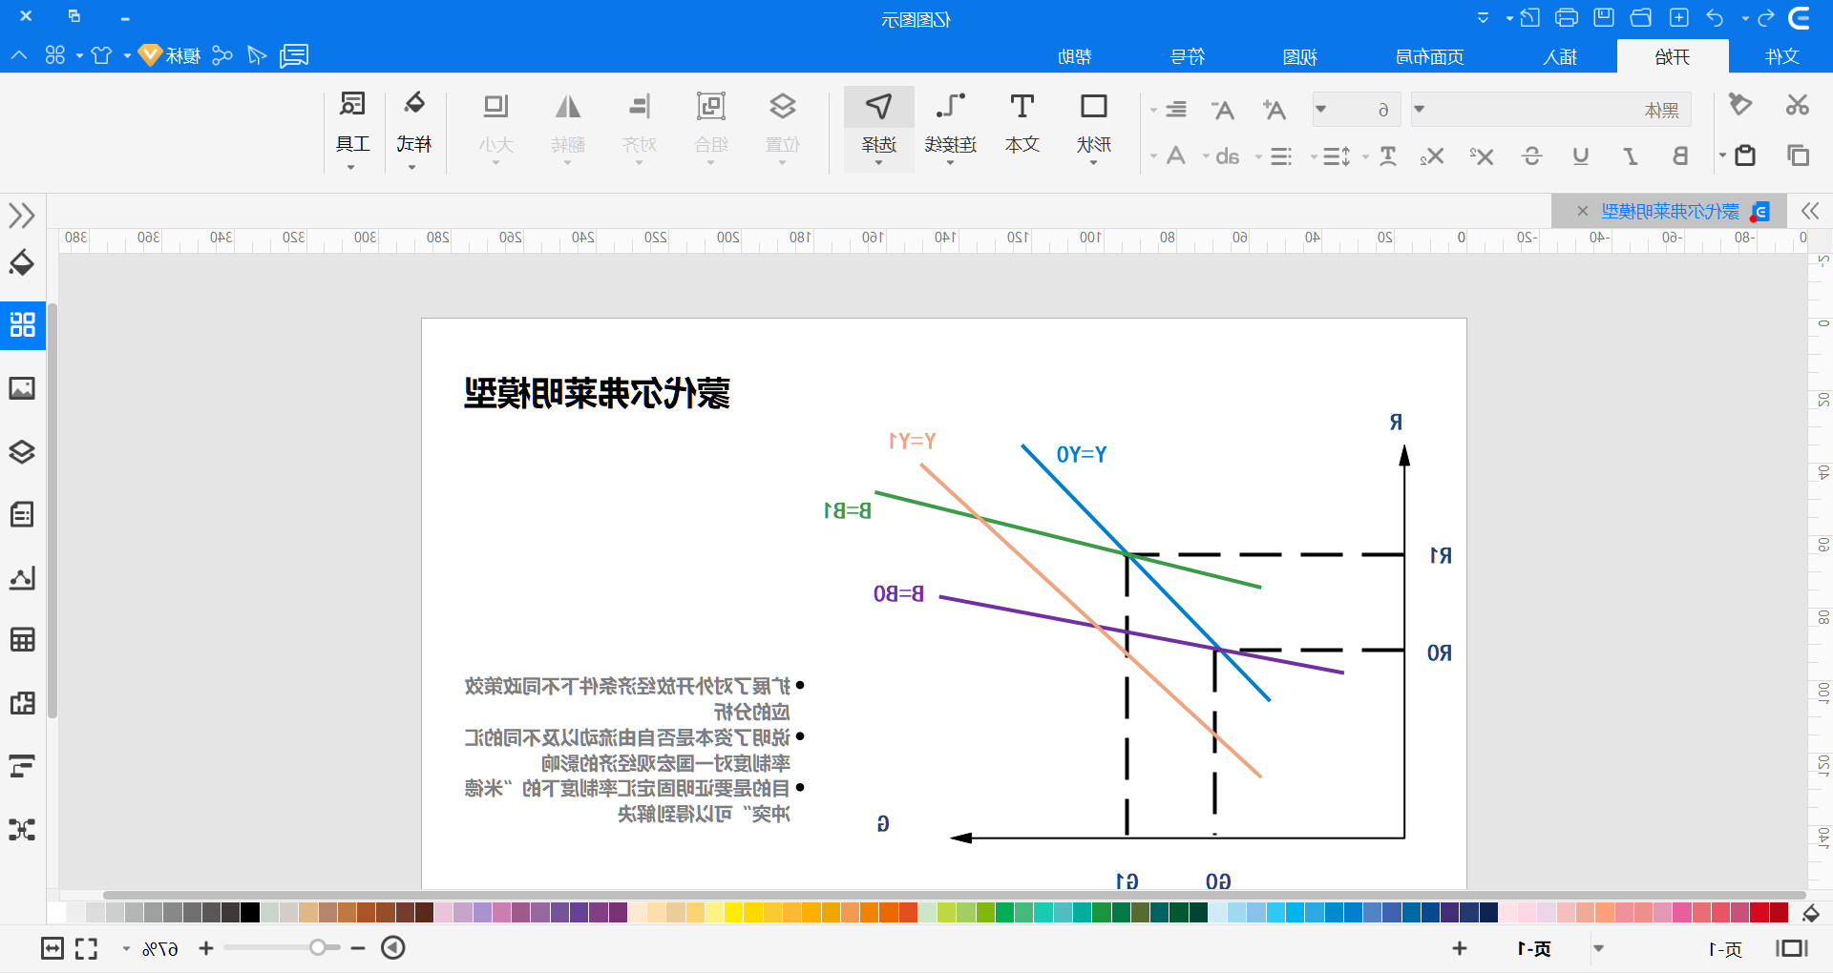Collapse the ribbon with the caret arrow
1833x973 pixels.
coord(19,55)
